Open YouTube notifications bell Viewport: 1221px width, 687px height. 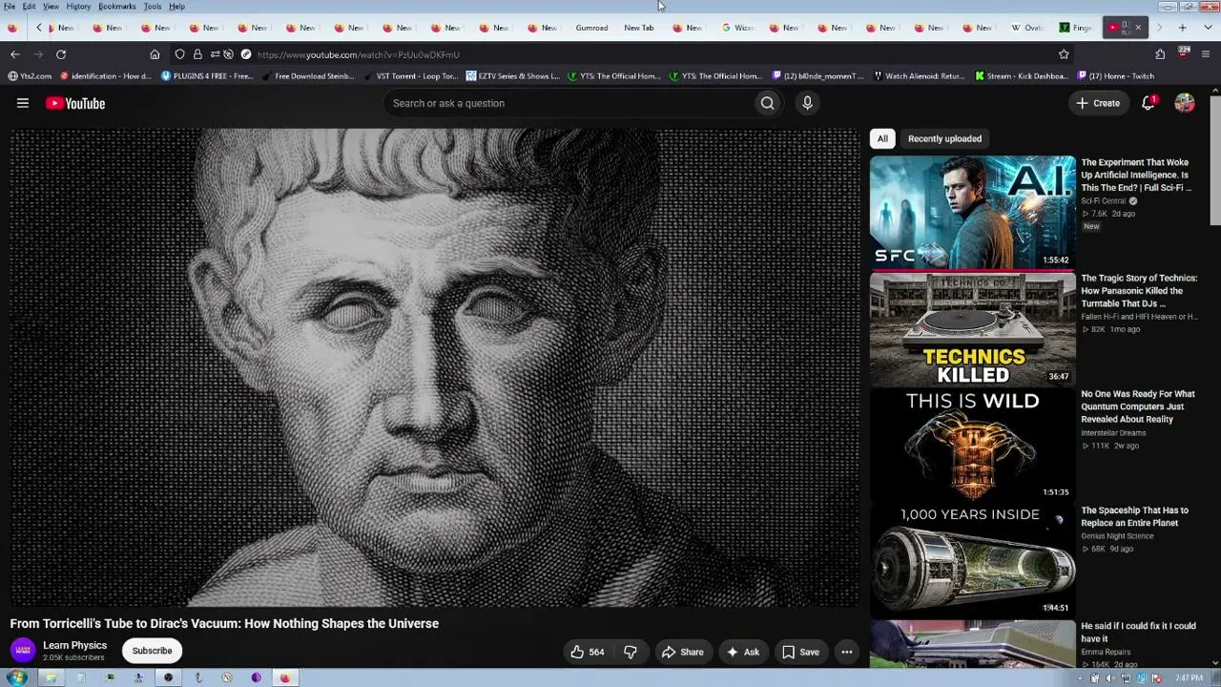[x=1149, y=103]
